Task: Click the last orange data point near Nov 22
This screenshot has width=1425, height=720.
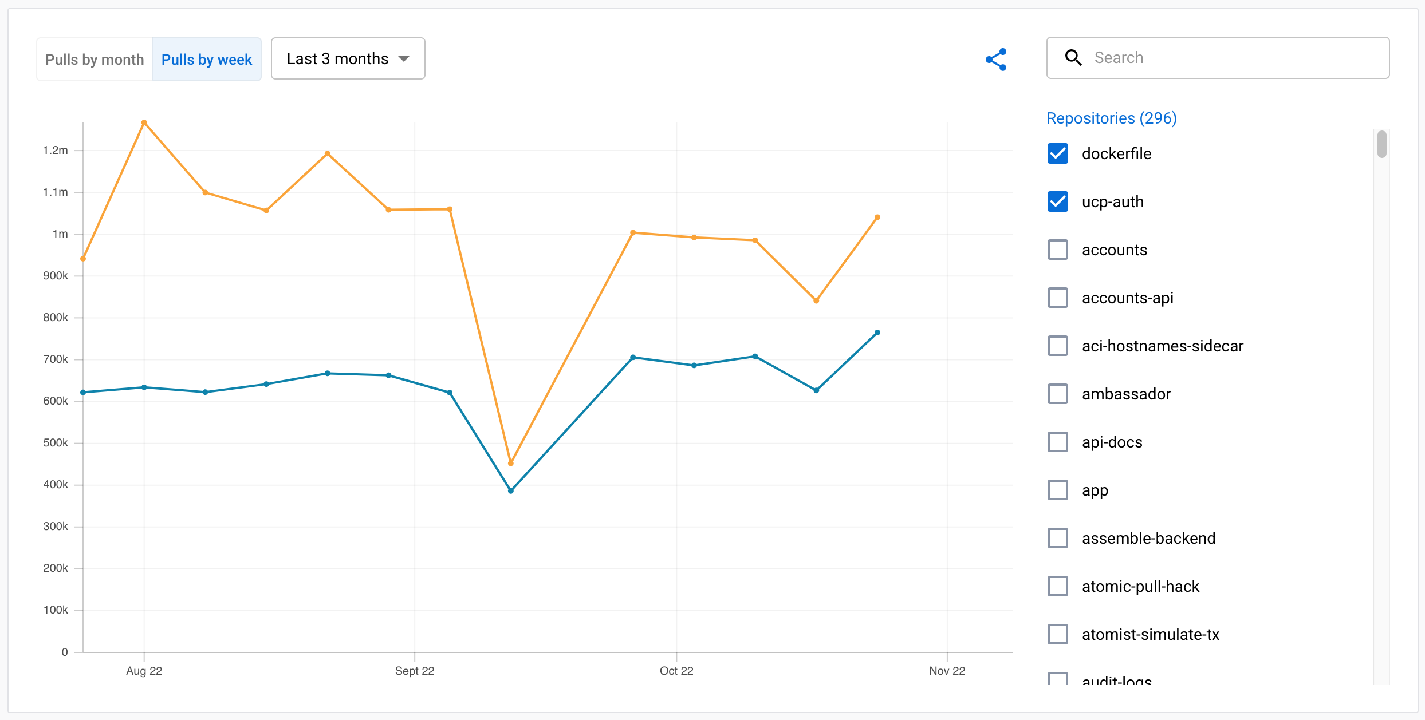Action: [x=877, y=217]
